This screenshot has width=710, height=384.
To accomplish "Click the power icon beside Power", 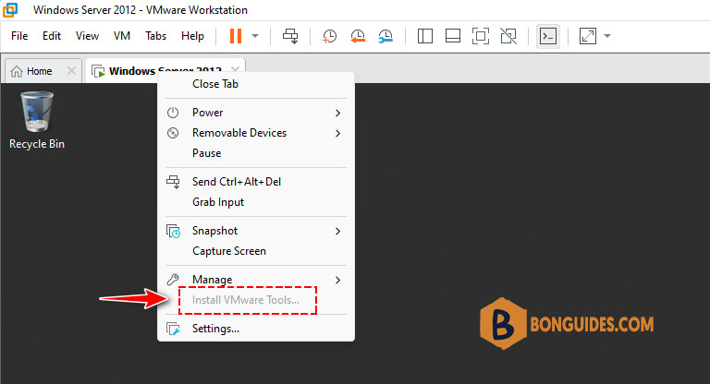I will click(x=173, y=113).
